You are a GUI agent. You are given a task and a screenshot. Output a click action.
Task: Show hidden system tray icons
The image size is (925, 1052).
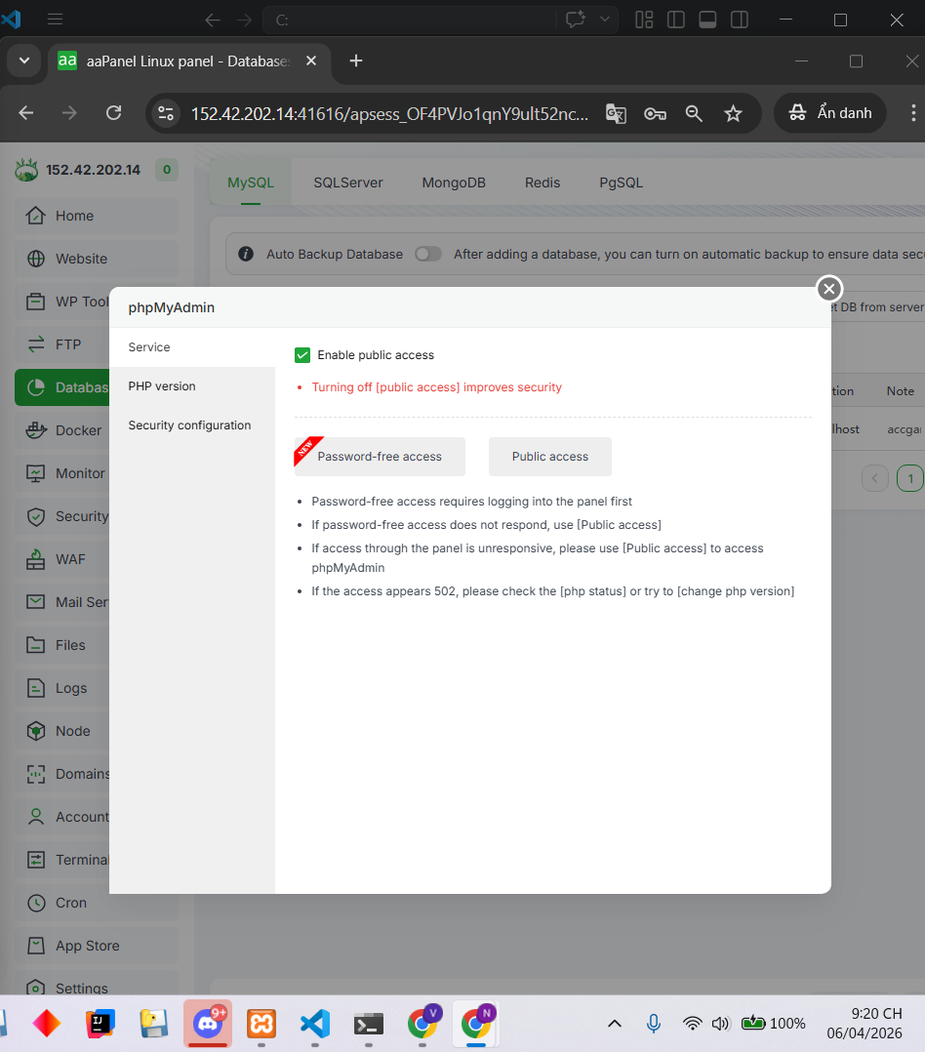[615, 1023]
